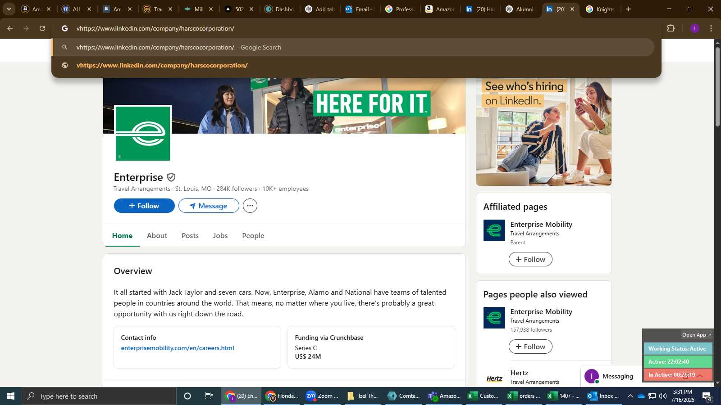This screenshot has width=721, height=405.
Task: Open the Jobs tab
Action: click(220, 235)
